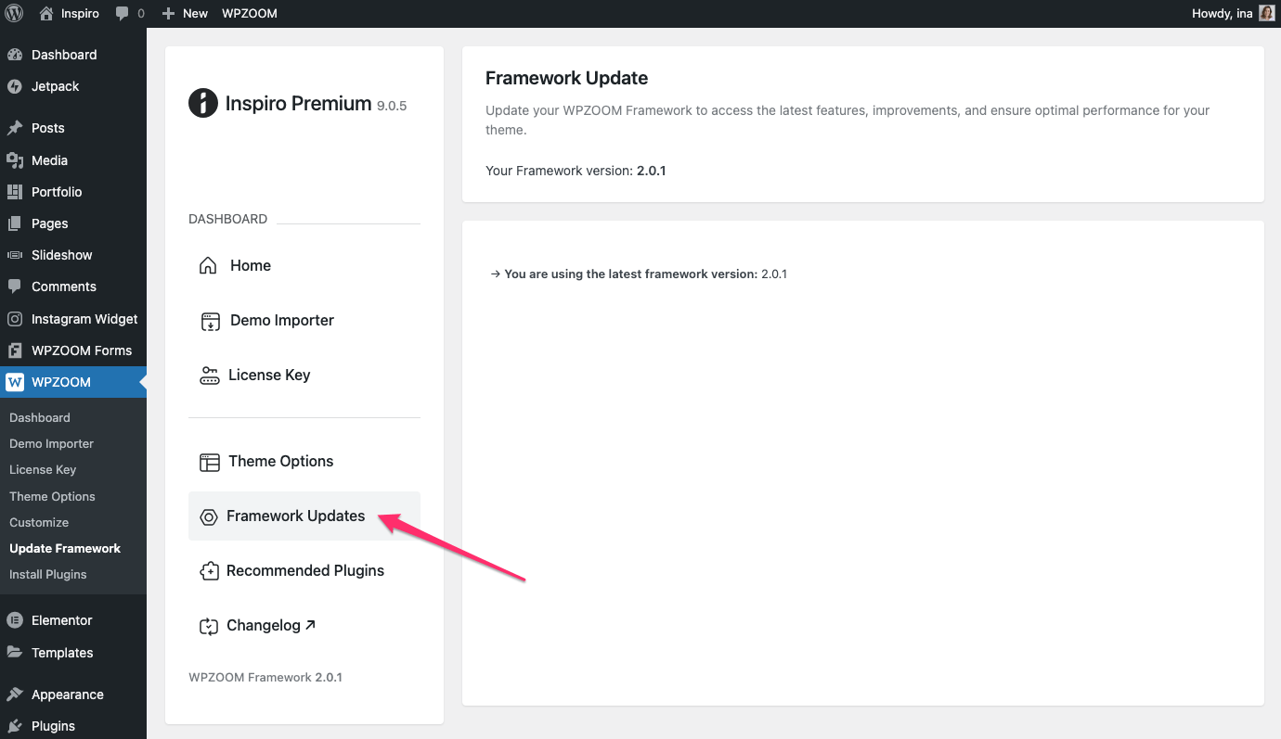Image resolution: width=1281 pixels, height=739 pixels.
Task: Open the Jetpack sidebar menu
Action: (55, 86)
